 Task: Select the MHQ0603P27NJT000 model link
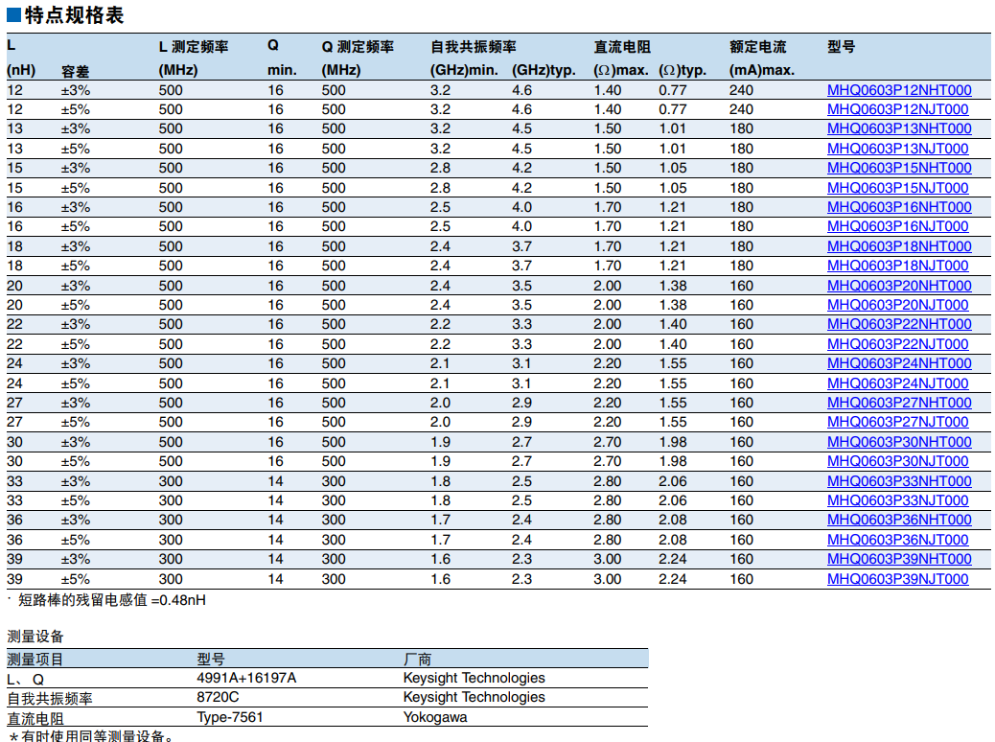898,422
